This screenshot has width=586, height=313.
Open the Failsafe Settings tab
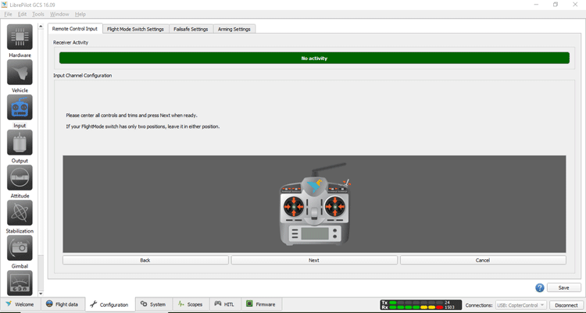coord(191,29)
